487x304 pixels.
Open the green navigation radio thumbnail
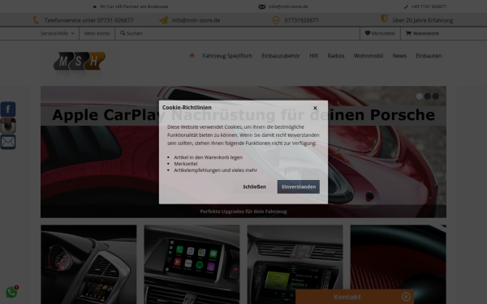(295, 264)
